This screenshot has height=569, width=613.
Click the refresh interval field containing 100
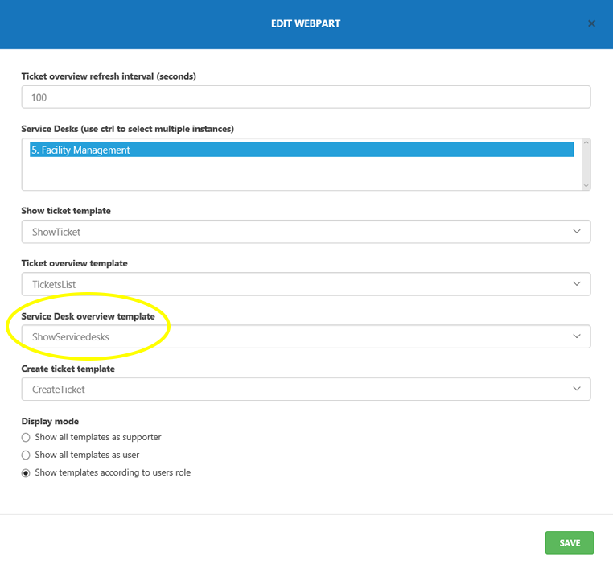pos(306,97)
